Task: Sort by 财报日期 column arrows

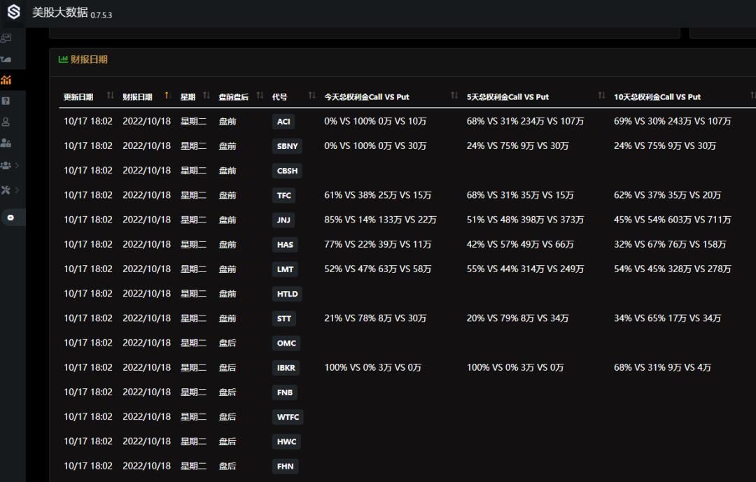Action: click(x=167, y=95)
